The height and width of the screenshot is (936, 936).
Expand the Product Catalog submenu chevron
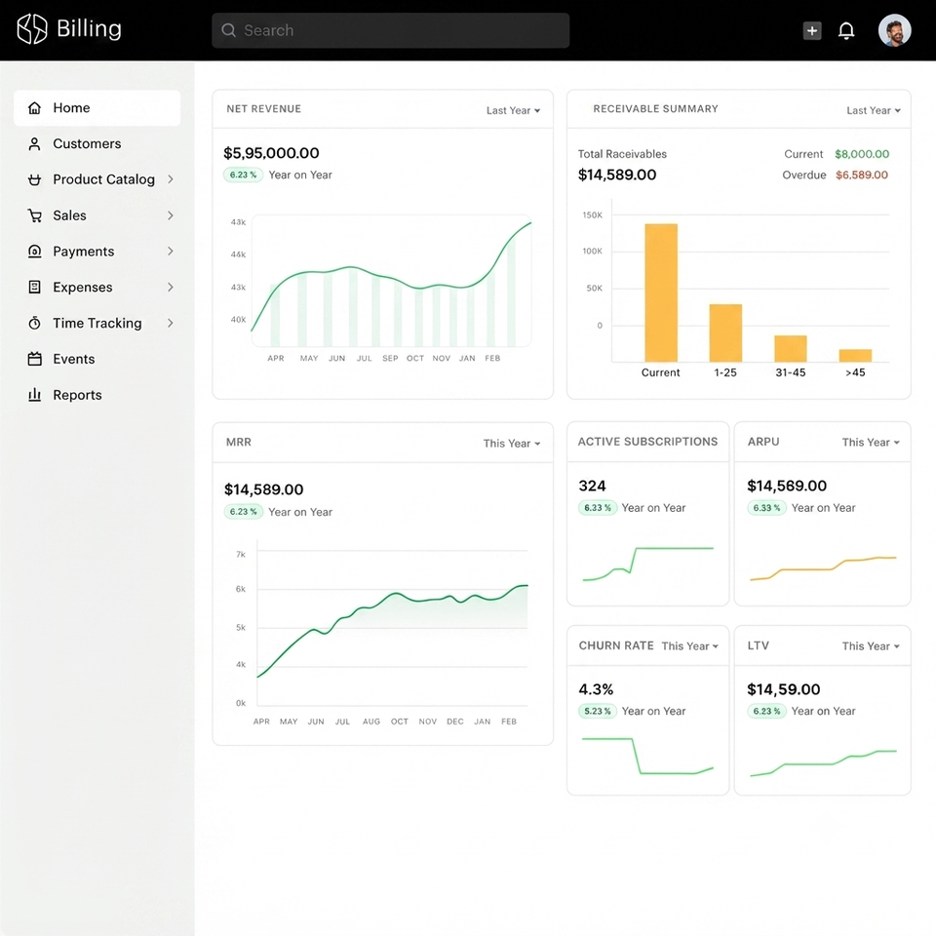click(x=171, y=179)
